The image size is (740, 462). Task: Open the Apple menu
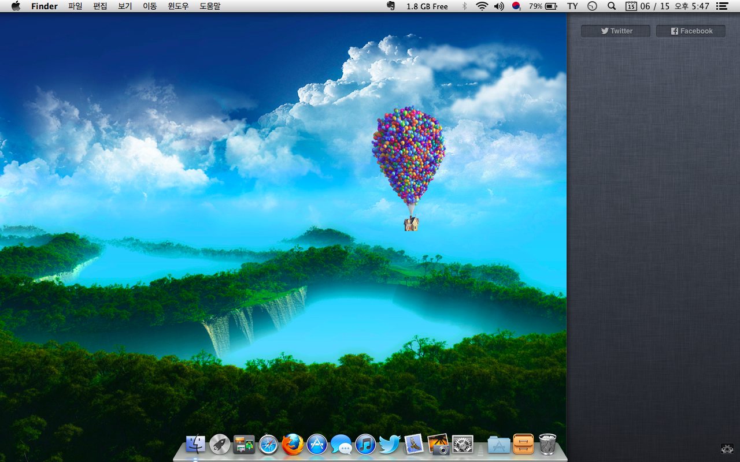click(16, 6)
